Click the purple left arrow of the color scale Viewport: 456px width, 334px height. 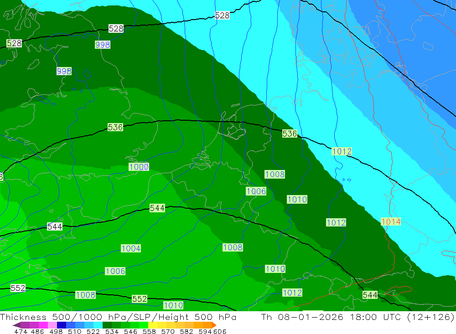(x=16, y=325)
